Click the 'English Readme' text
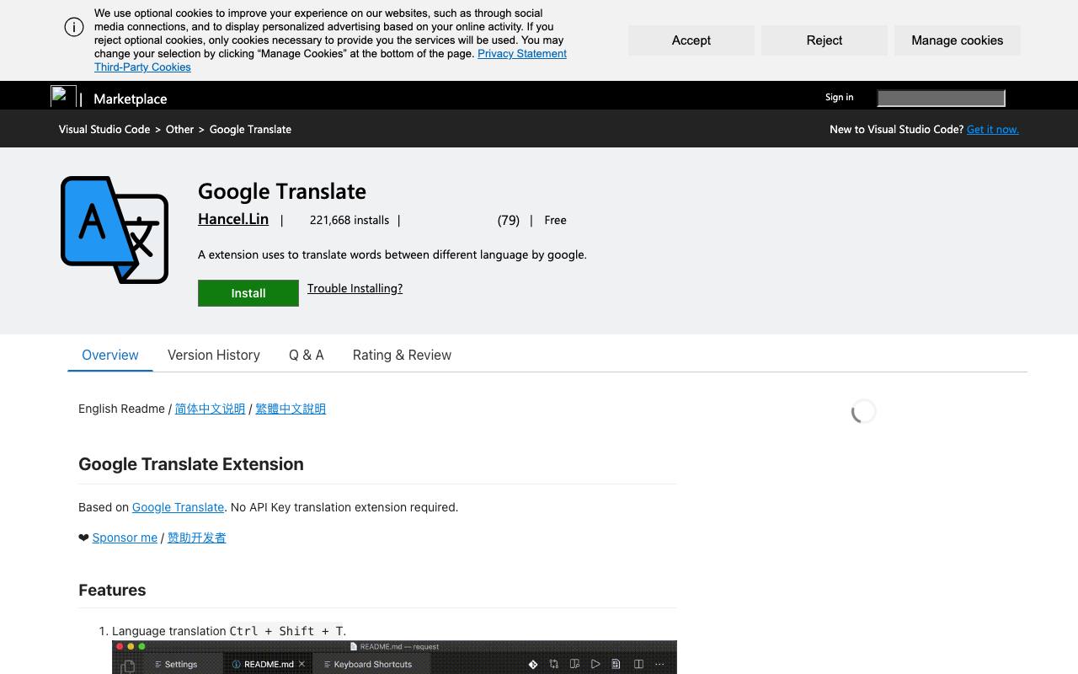 point(121,409)
